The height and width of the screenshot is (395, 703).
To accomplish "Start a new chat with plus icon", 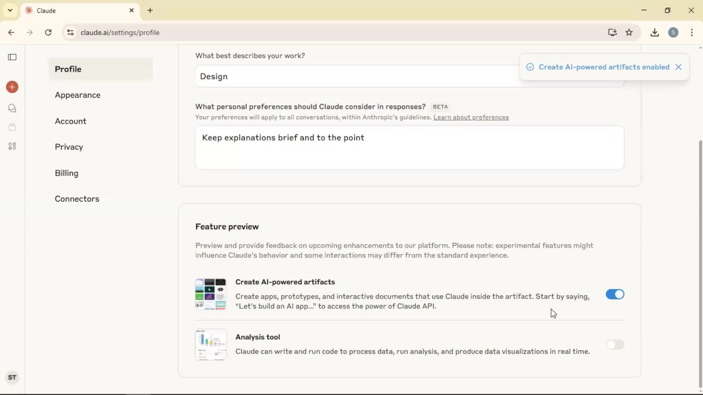I will [x=12, y=87].
